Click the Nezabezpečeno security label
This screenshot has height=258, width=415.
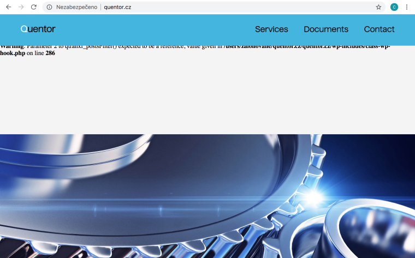coord(76,7)
